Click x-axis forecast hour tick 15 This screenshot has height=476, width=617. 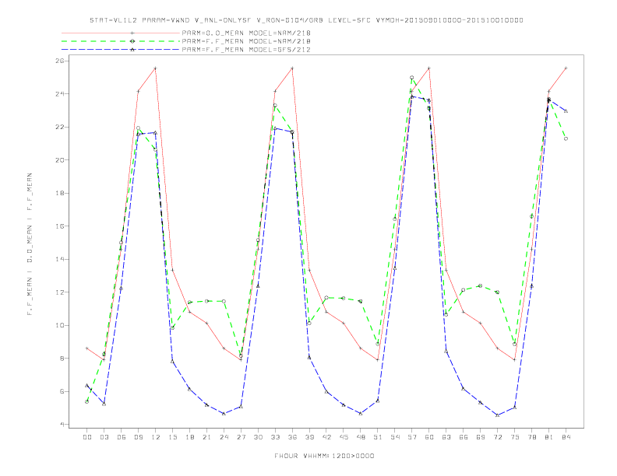coord(172,437)
